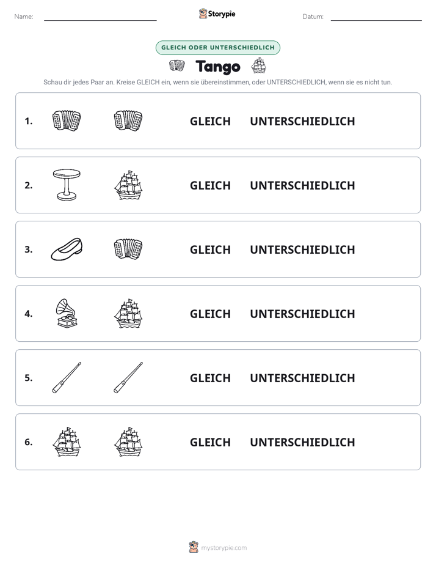
Task: Select GLEICH for row 5
Action: [210, 378]
